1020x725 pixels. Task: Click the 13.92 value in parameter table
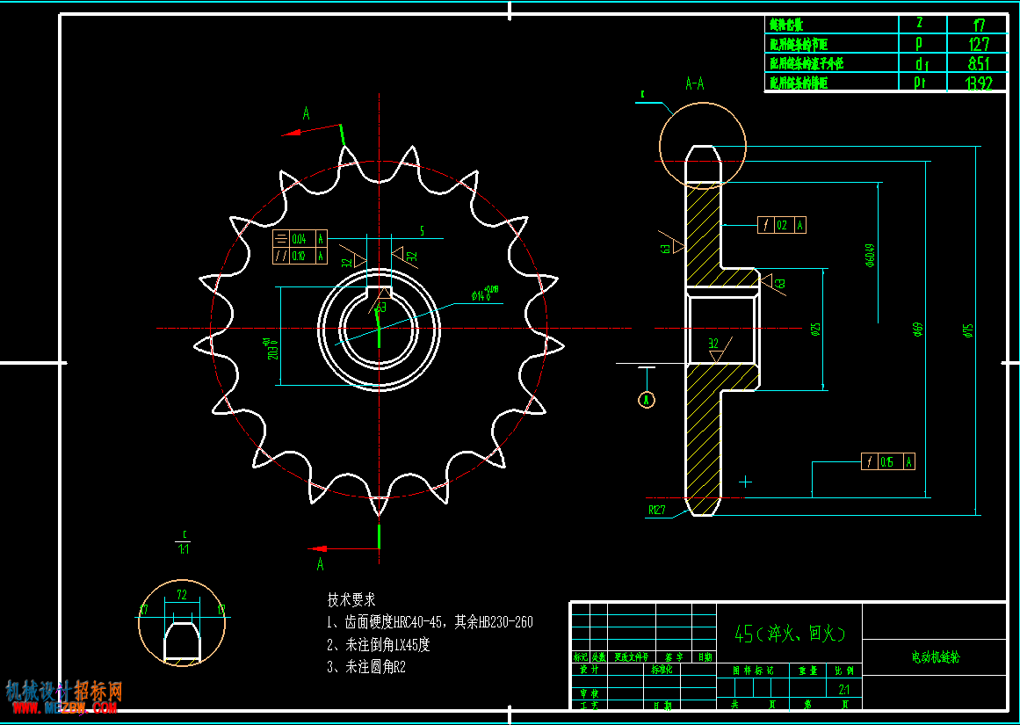tap(979, 83)
